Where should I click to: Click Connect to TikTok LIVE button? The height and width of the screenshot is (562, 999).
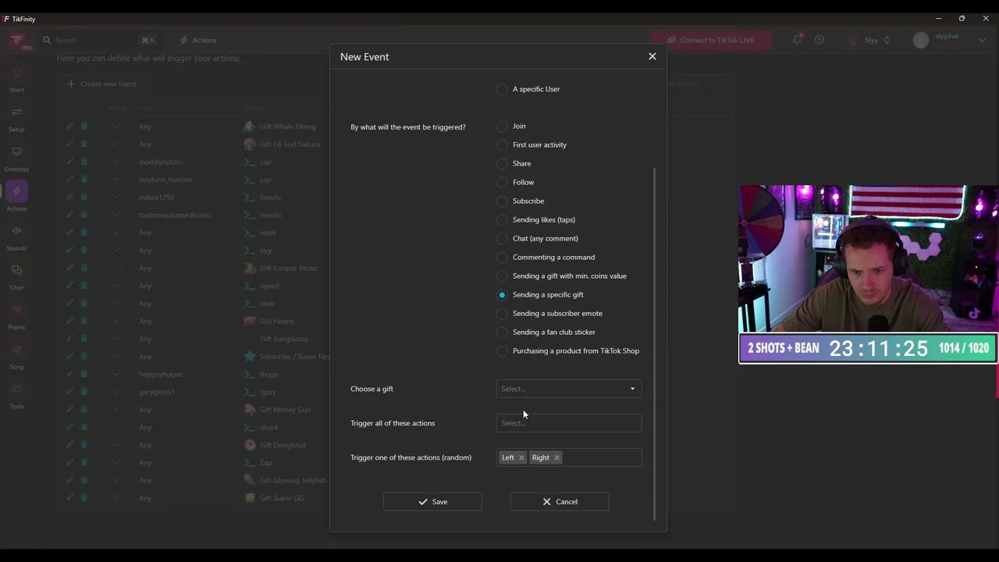pyautogui.click(x=711, y=40)
